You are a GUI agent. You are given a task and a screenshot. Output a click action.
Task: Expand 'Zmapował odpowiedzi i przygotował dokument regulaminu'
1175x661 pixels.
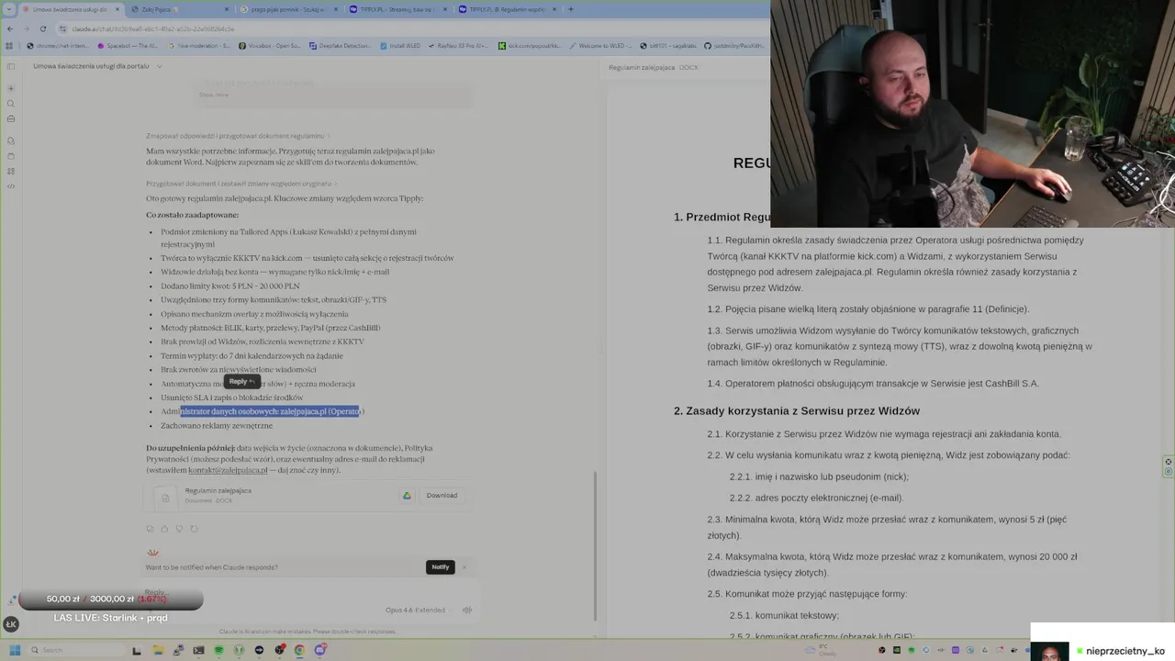coord(238,136)
